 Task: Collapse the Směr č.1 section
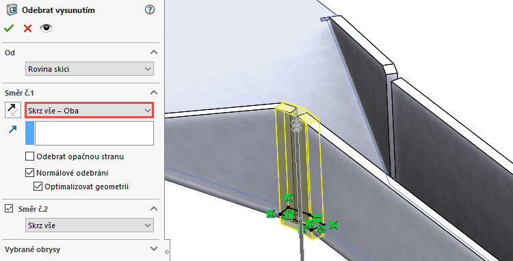tap(153, 93)
